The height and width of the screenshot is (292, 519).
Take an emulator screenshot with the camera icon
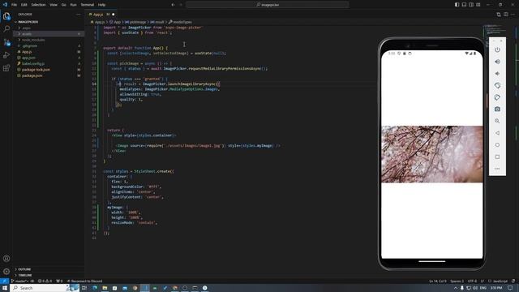coord(497,109)
